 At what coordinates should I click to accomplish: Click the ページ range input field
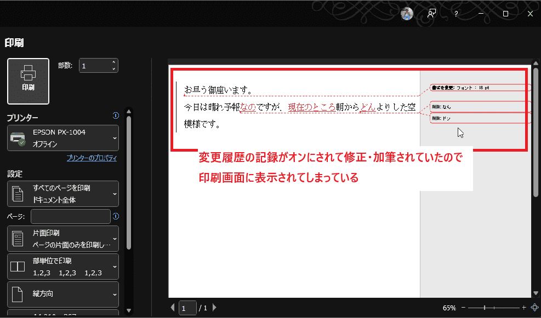coord(71,217)
